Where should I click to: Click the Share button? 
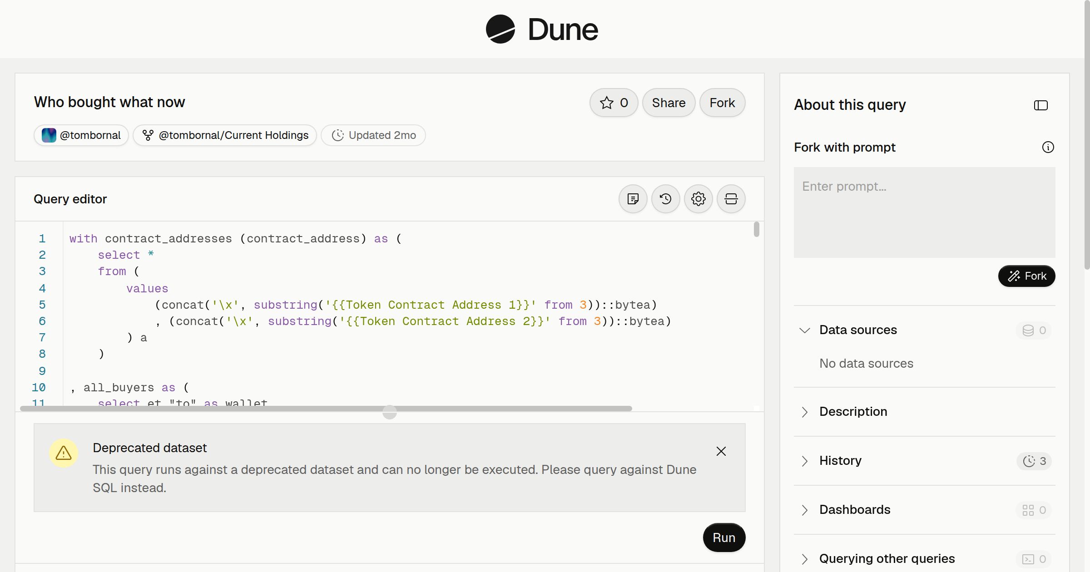pos(669,103)
